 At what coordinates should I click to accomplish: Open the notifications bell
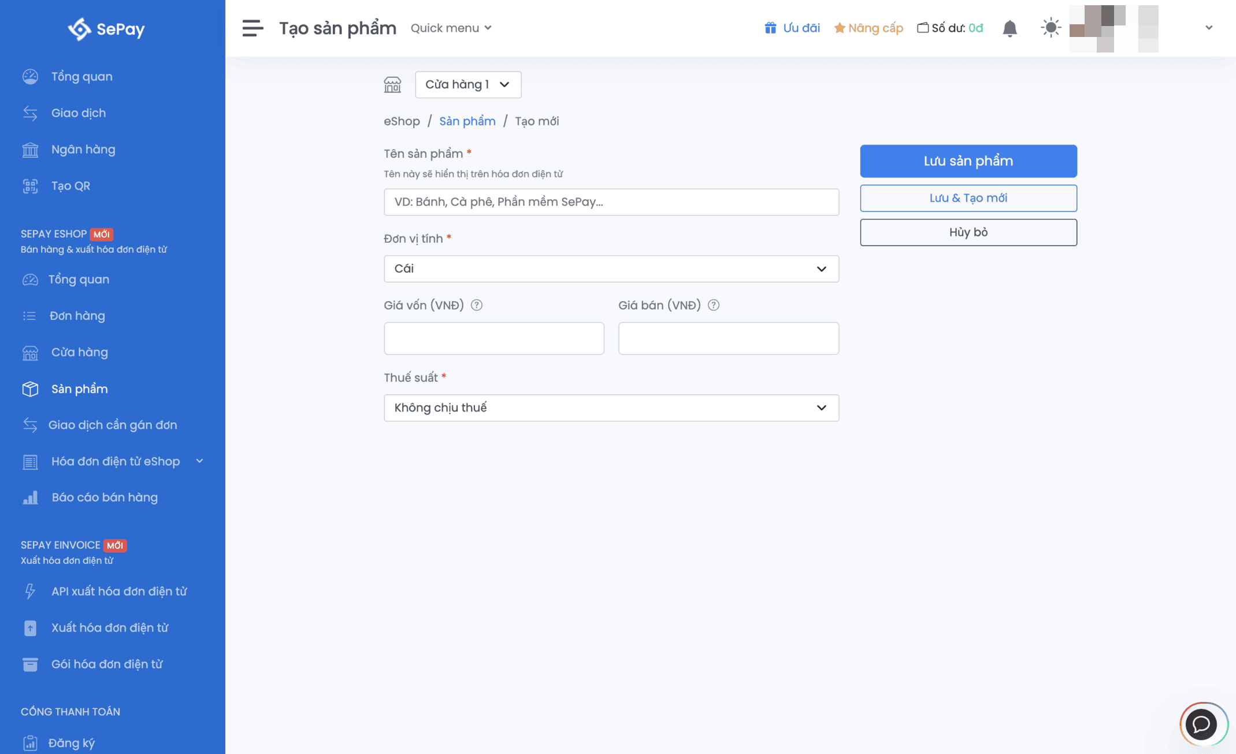pos(1009,28)
